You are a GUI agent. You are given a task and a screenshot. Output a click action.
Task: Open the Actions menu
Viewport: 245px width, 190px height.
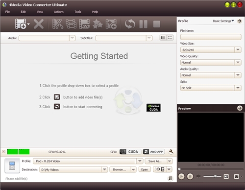pos(59,12)
